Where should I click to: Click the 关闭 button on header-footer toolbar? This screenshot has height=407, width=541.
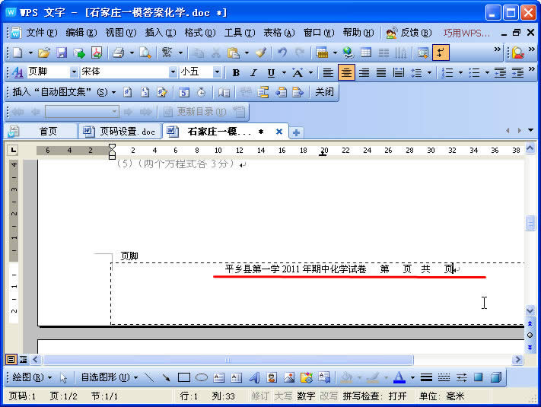324,92
